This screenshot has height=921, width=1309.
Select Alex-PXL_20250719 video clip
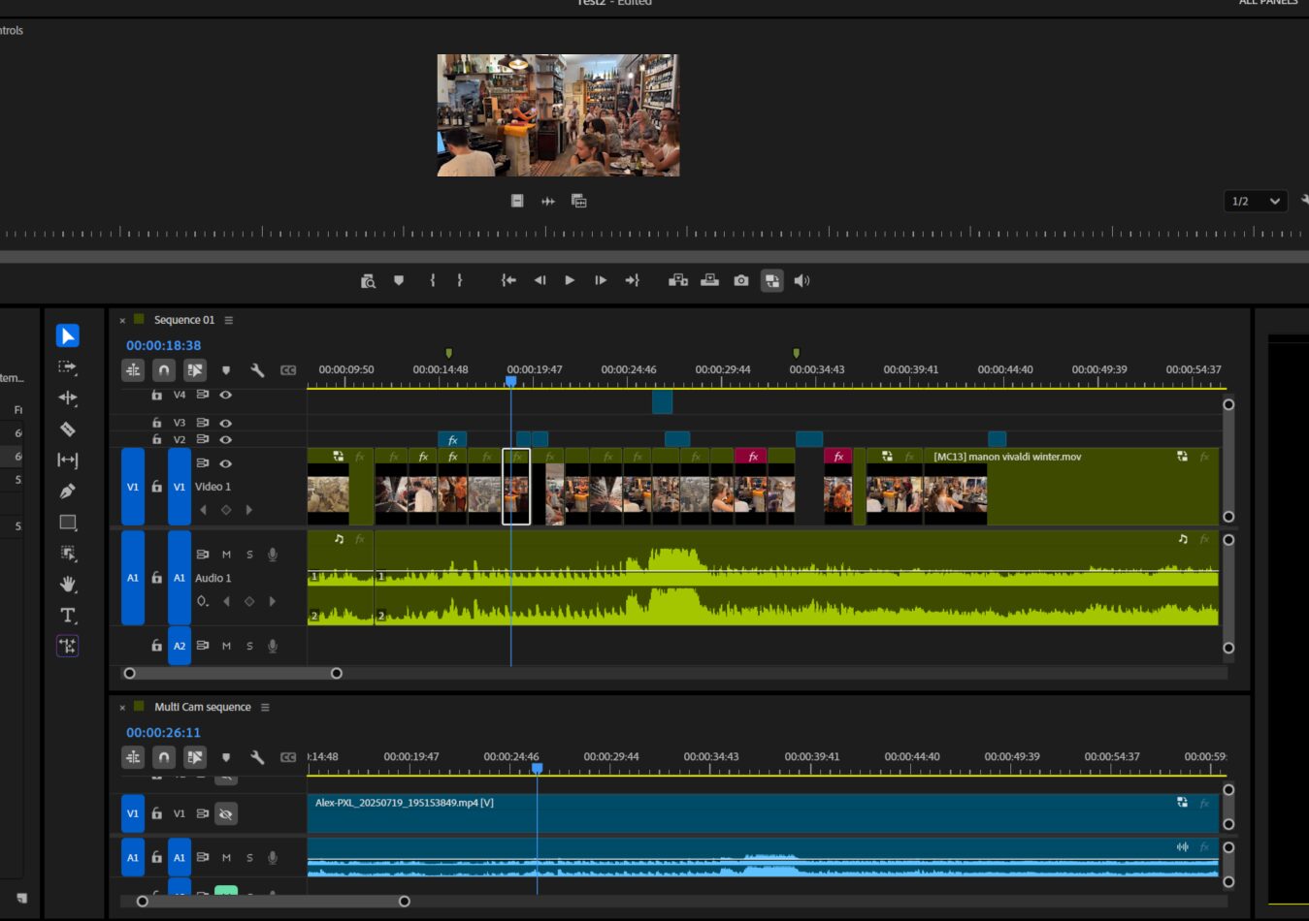[x=763, y=814]
